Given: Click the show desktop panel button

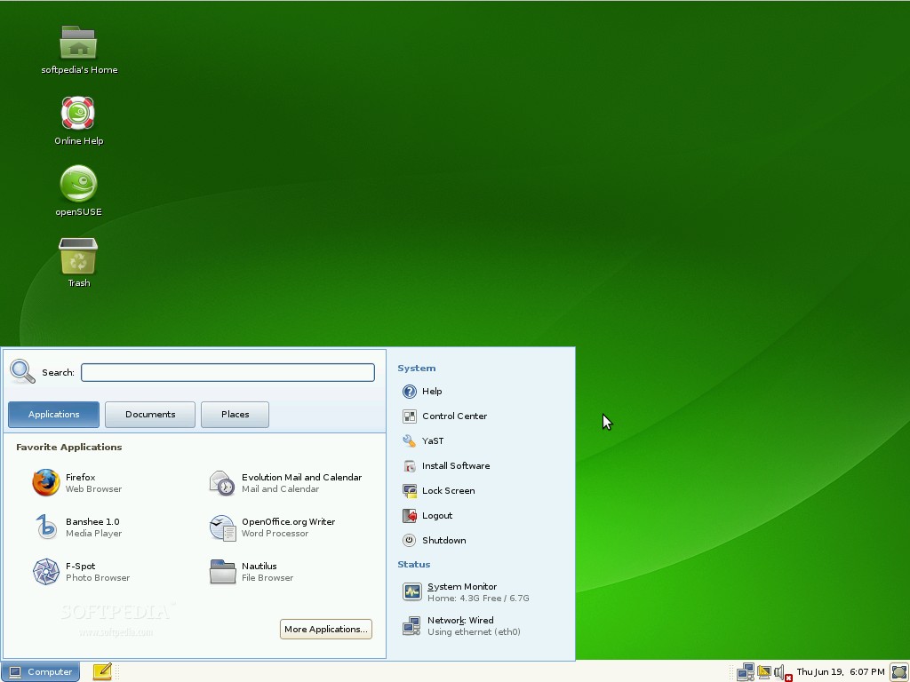Looking at the screenshot, I should coord(899,672).
